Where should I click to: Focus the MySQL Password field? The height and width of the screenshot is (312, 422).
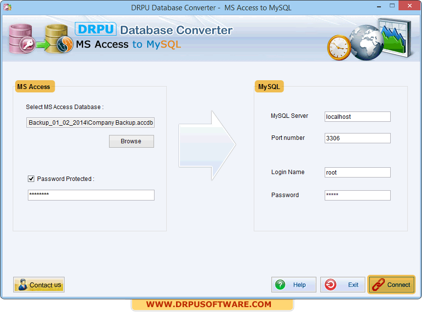tap(357, 196)
